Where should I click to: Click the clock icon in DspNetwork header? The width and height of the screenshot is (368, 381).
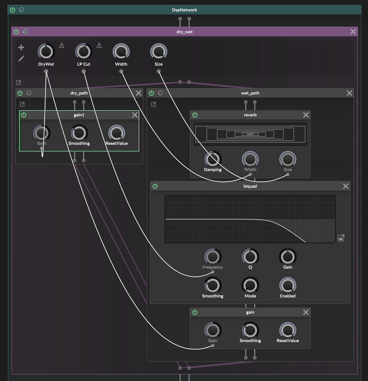coord(21,10)
